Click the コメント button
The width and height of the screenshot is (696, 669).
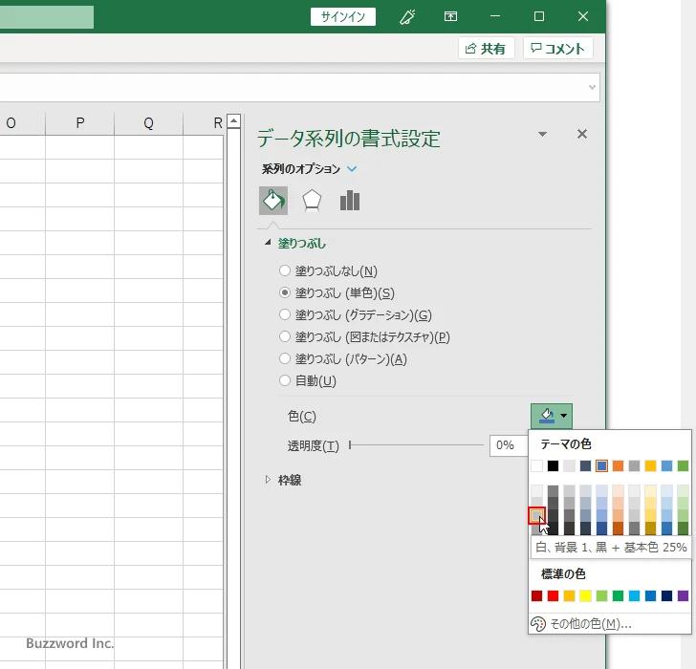[x=558, y=49]
